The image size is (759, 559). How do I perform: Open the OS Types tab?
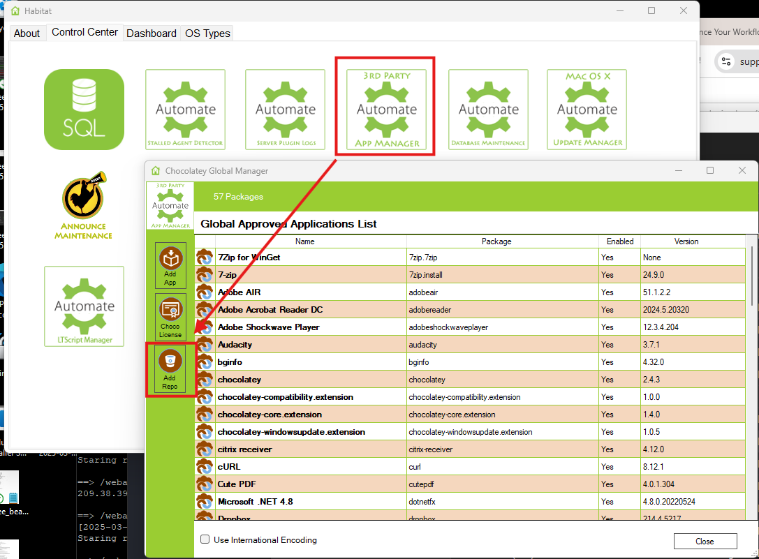(x=207, y=33)
